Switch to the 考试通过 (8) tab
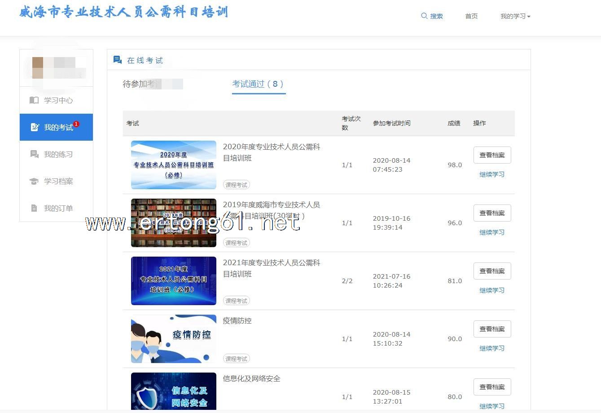Image resolution: width=601 pixels, height=413 pixels. [x=258, y=84]
